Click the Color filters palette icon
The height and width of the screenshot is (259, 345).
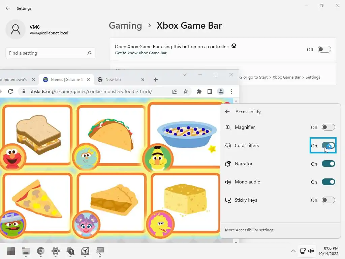pos(228,146)
